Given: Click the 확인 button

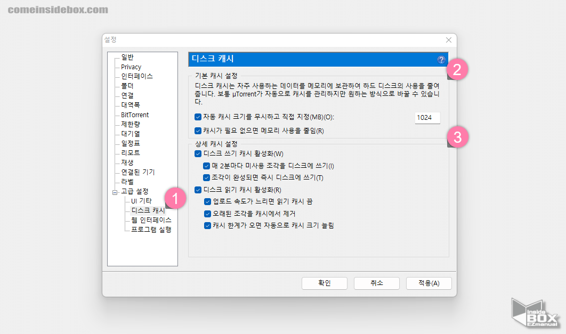Looking at the screenshot, I should click(x=325, y=283).
